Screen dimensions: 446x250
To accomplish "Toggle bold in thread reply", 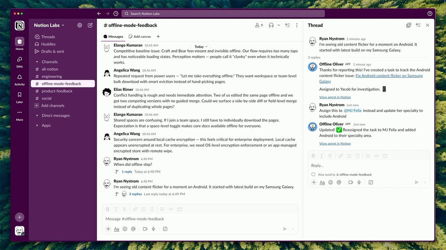I will (x=313, y=156).
